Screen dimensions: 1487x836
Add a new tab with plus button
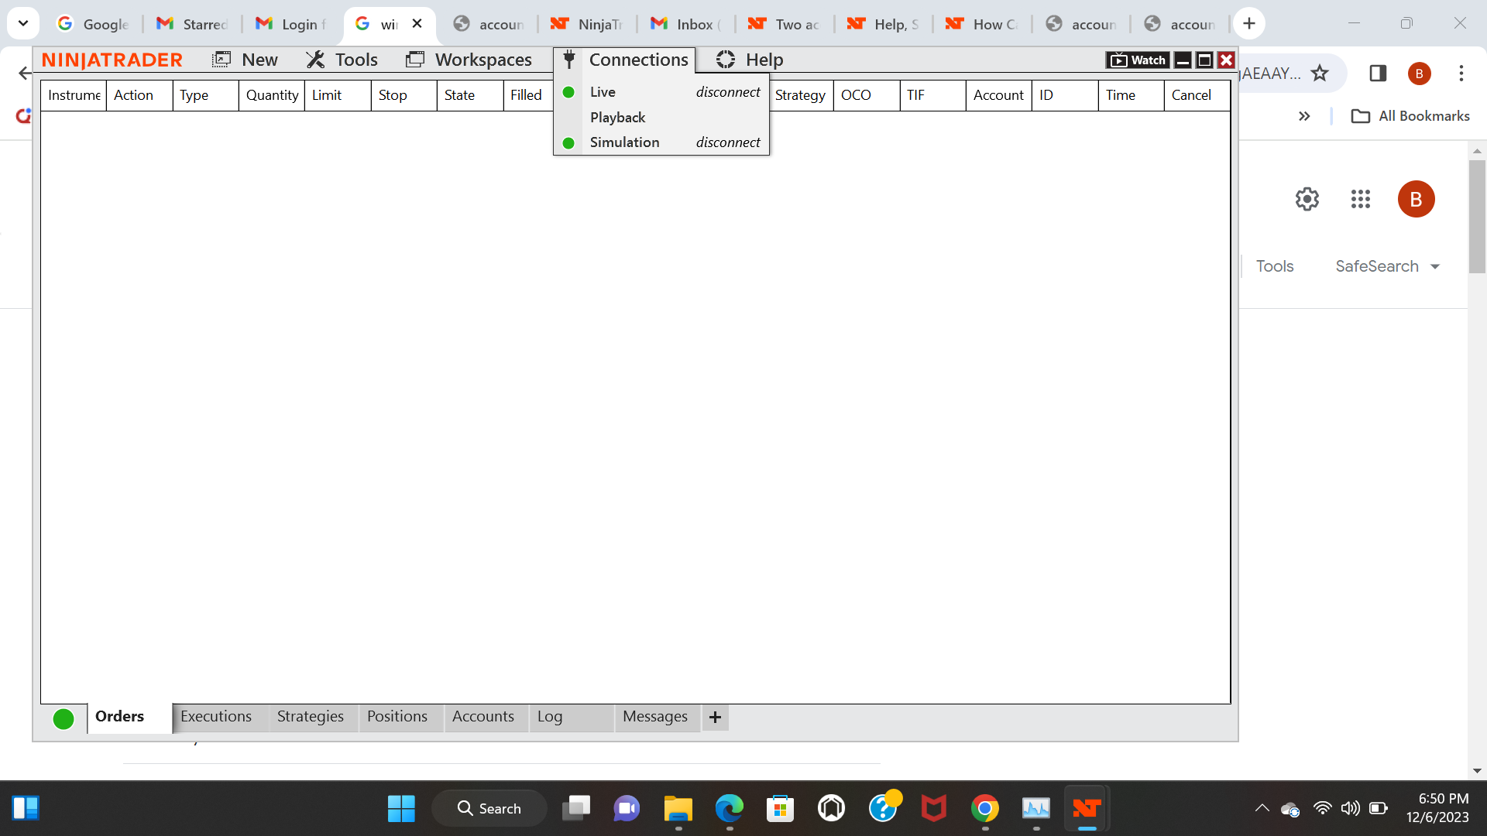pos(715,718)
